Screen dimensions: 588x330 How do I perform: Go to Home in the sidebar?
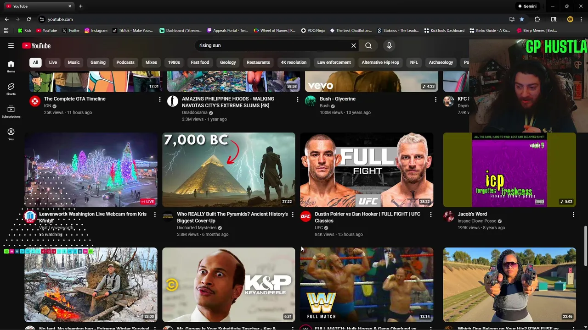click(x=11, y=66)
